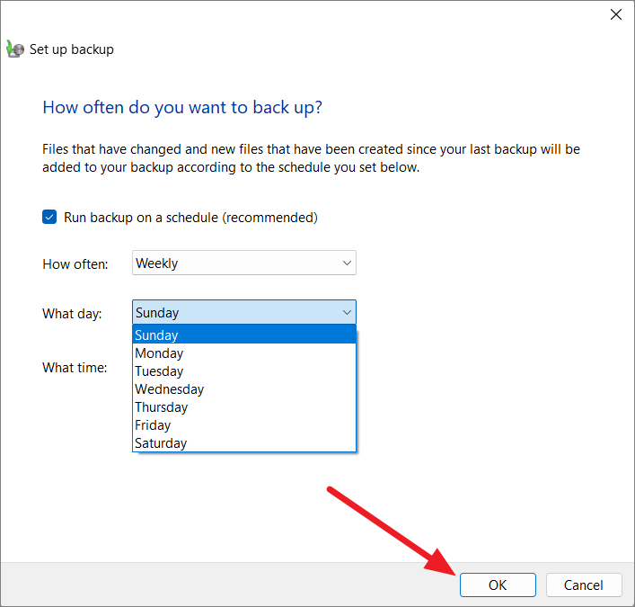Screen dimensions: 635x607
Task: Click the What time label
Action: click(75, 368)
